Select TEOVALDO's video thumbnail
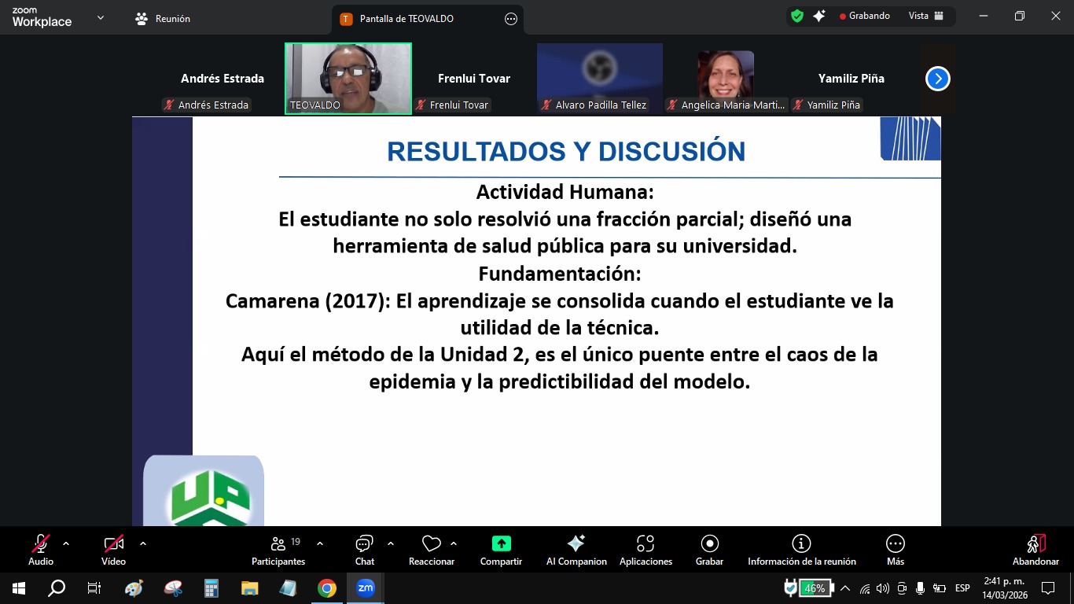The width and height of the screenshot is (1074, 604). tap(348, 79)
